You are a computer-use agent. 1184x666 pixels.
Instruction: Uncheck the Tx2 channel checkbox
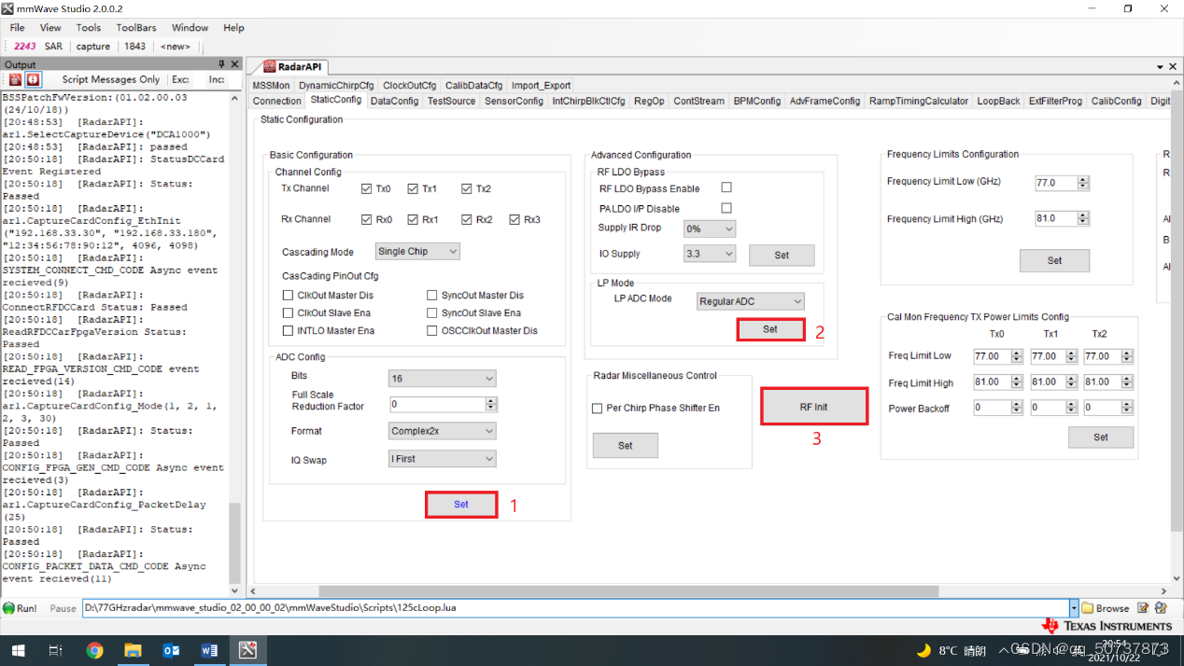point(466,189)
